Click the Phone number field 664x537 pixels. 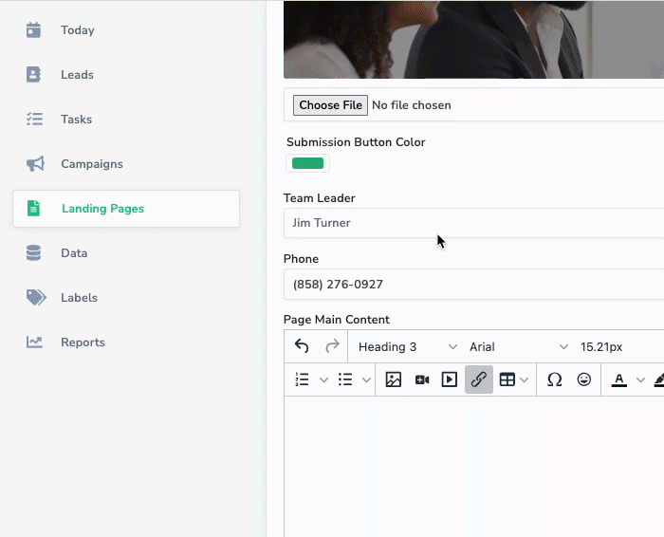coord(474,285)
